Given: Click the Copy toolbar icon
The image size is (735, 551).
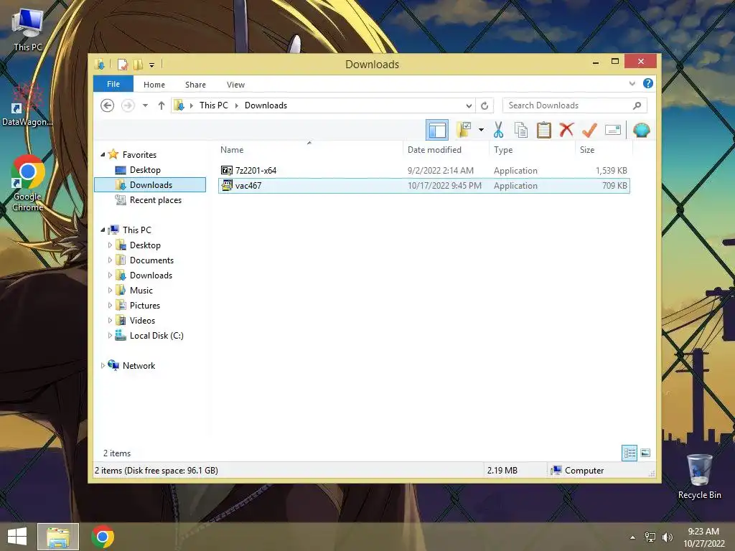Looking at the screenshot, I should 521,131.
